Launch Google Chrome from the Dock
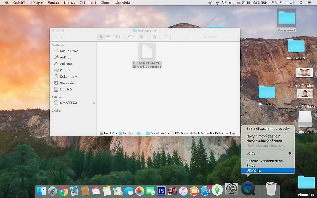Viewport: 317px width, 198px height. coord(63,191)
